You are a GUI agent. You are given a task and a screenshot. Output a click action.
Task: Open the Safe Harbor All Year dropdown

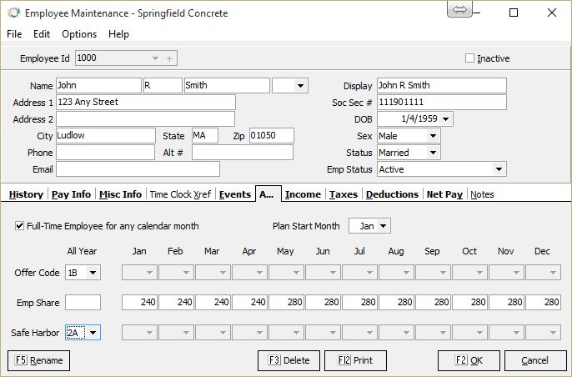coord(93,333)
